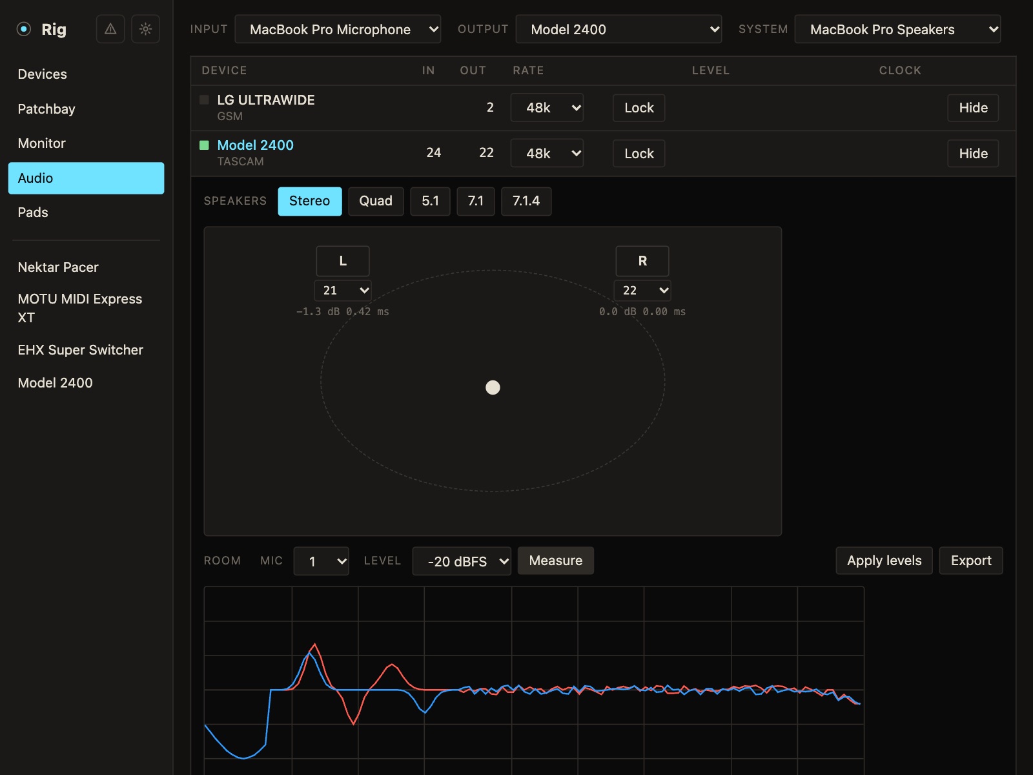Open the SYSTEM output dropdown

pyautogui.click(x=897, y=29)
